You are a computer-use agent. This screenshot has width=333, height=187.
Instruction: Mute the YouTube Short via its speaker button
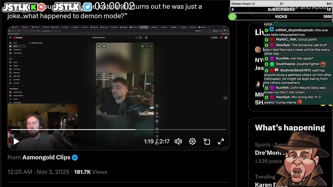pos(104,46)
